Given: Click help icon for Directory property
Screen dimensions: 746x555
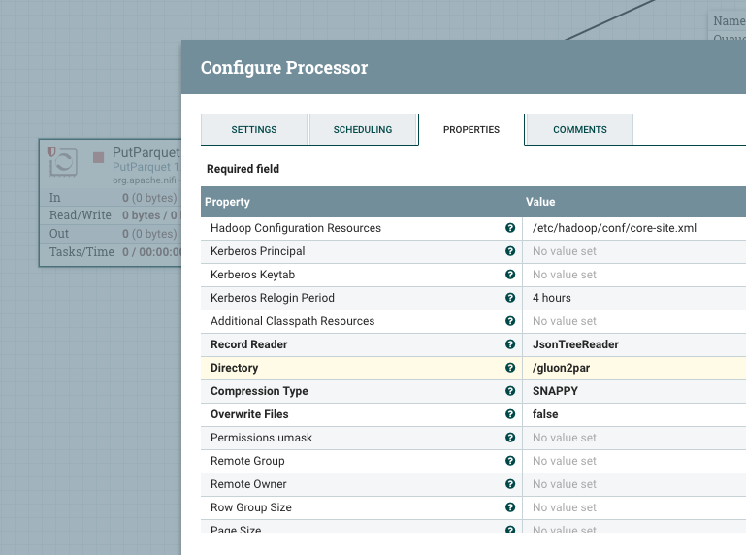Looking at the screenshot, I should pyautogui.click(x=510, y=368).
